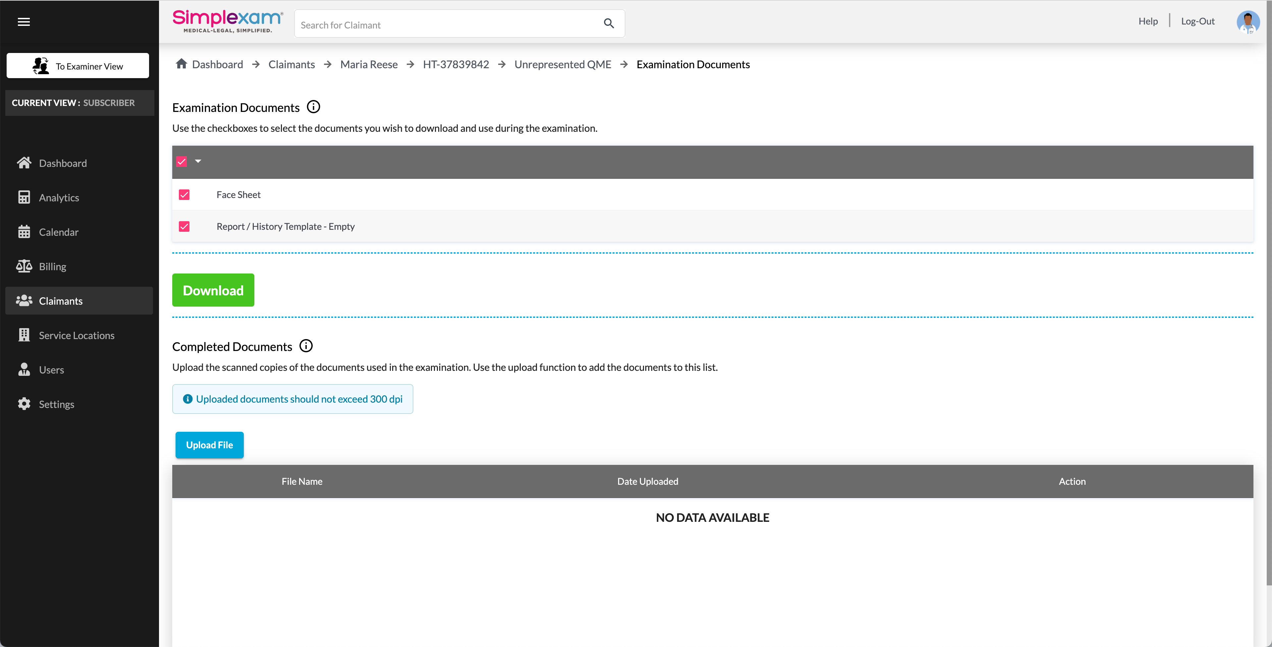Open the user profile avatar
This screenshot has height=647, width=1272.
(1248, 22)
